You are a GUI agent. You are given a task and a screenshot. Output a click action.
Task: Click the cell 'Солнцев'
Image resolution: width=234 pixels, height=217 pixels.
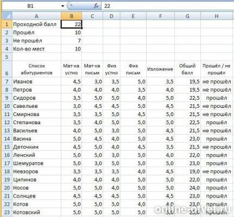pos(36,196)
